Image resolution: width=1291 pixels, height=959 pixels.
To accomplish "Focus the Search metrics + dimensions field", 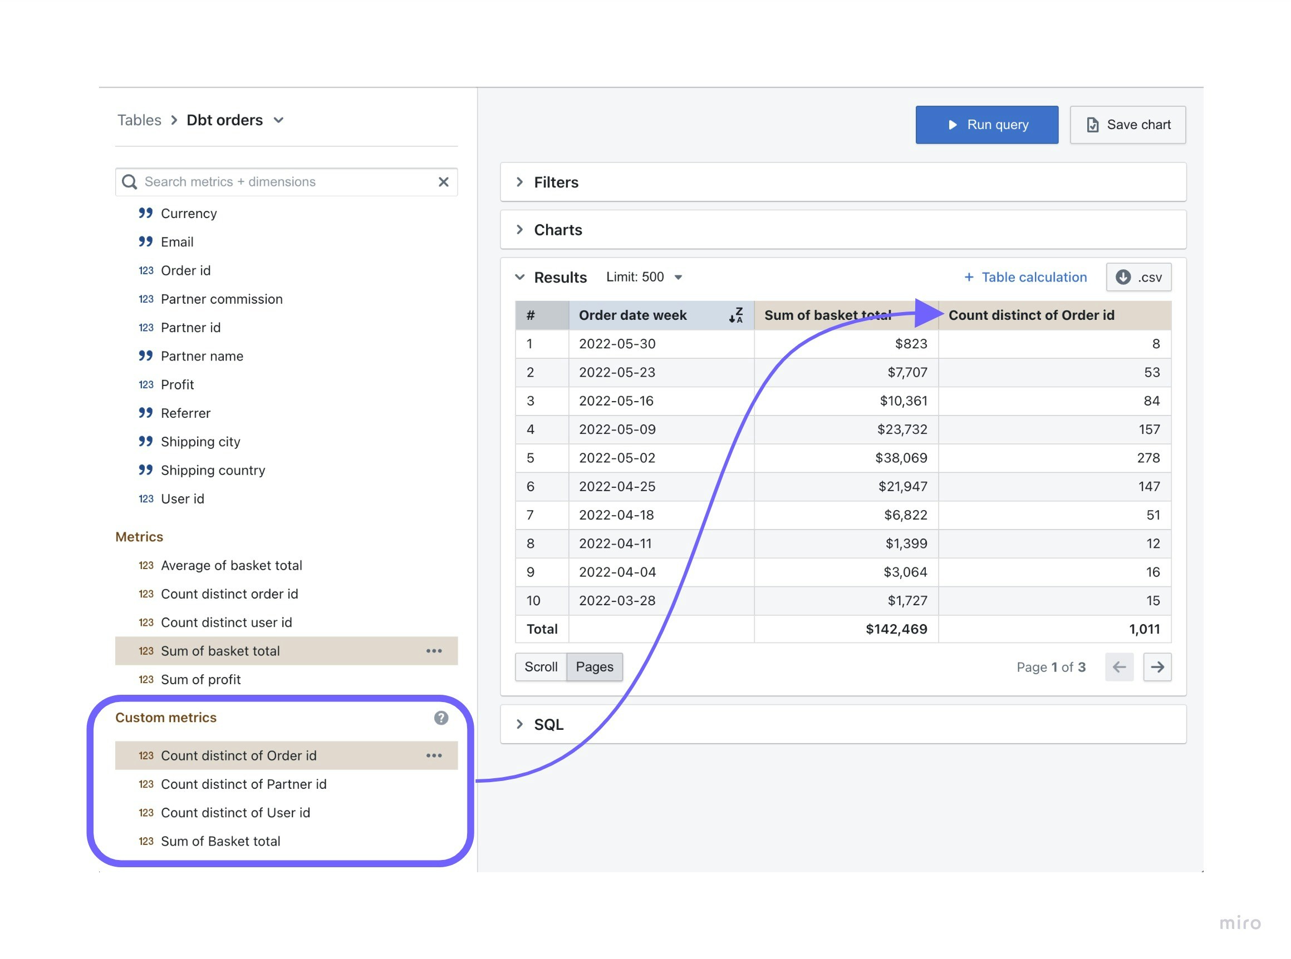I will [x=284, y=182].
